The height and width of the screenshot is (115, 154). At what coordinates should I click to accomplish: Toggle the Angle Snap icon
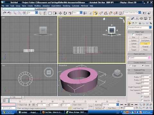(106, 13)
